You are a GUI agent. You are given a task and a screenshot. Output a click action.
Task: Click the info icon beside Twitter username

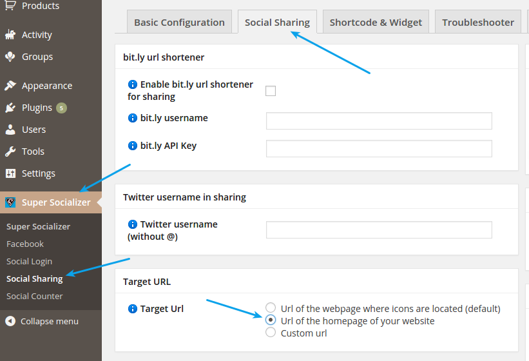click(x=133, y=224)
